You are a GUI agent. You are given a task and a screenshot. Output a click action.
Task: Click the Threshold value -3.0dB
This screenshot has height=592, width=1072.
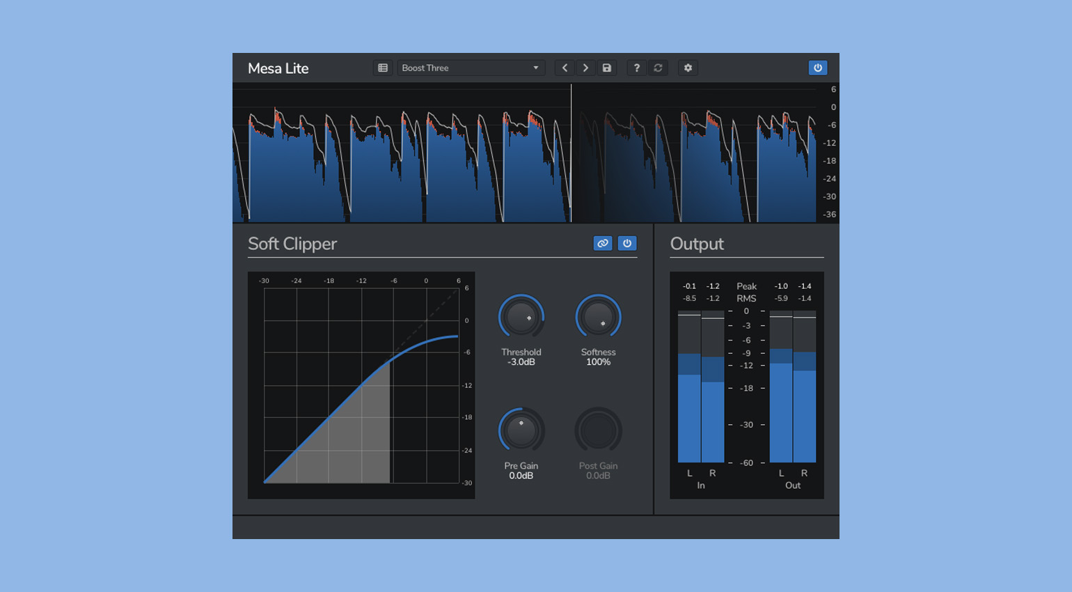click(x=521, y=362)
